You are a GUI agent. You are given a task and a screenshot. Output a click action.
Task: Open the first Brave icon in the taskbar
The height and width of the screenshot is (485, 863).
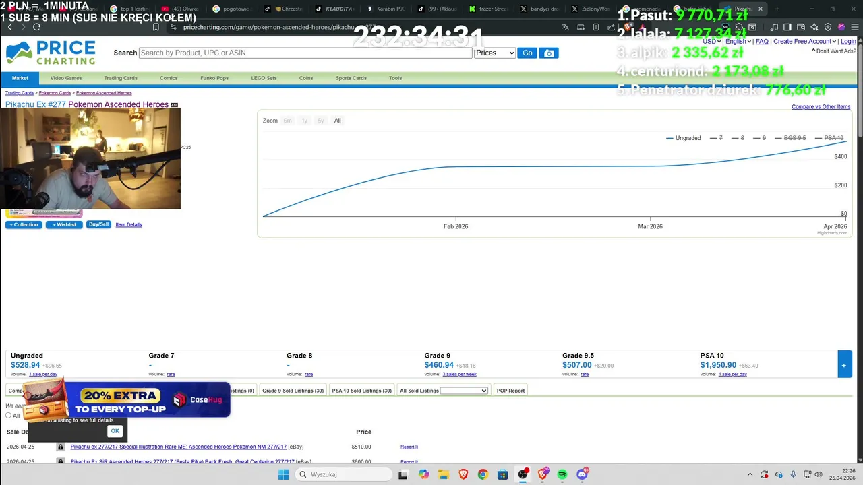coord(463,474)
